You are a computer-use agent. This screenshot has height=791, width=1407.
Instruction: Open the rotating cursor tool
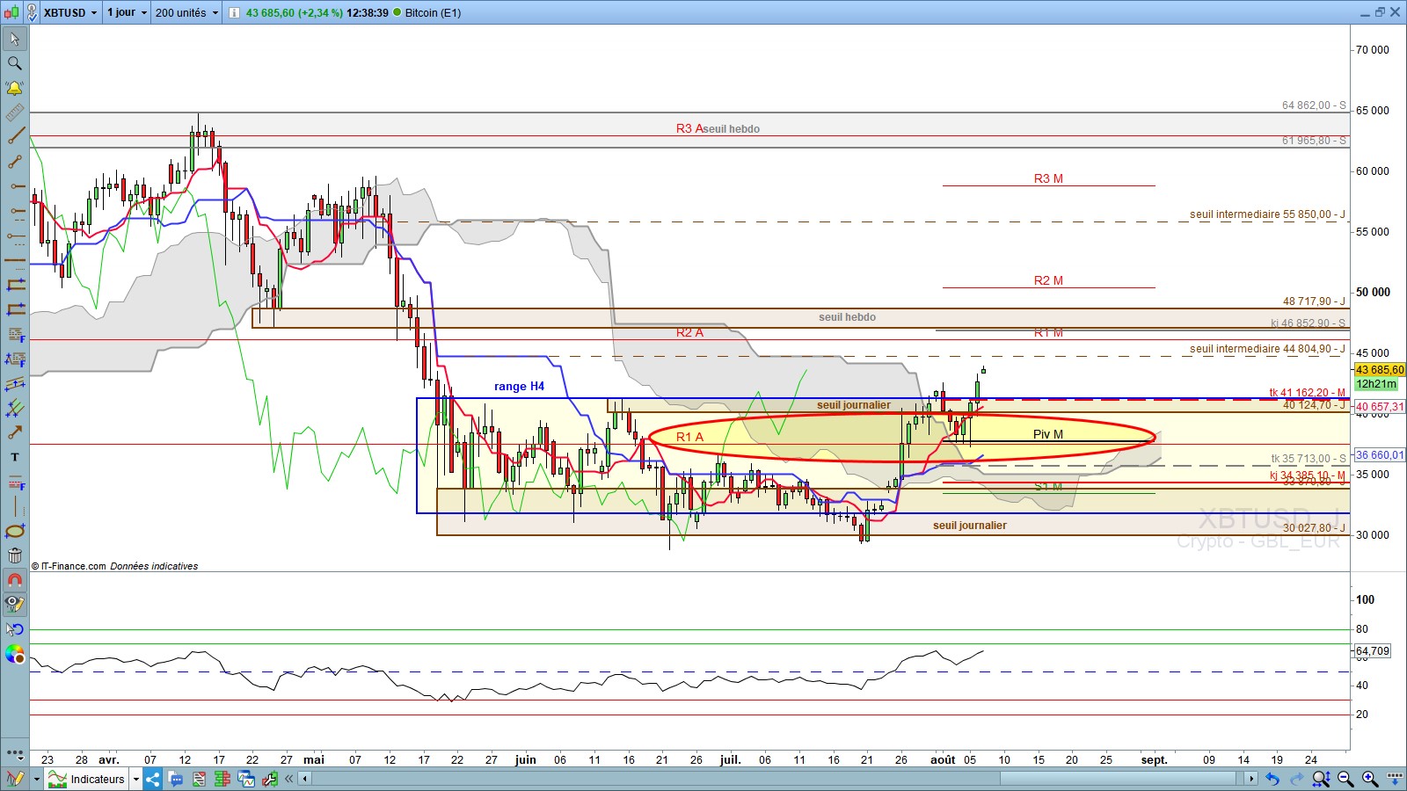coord(15,629)
